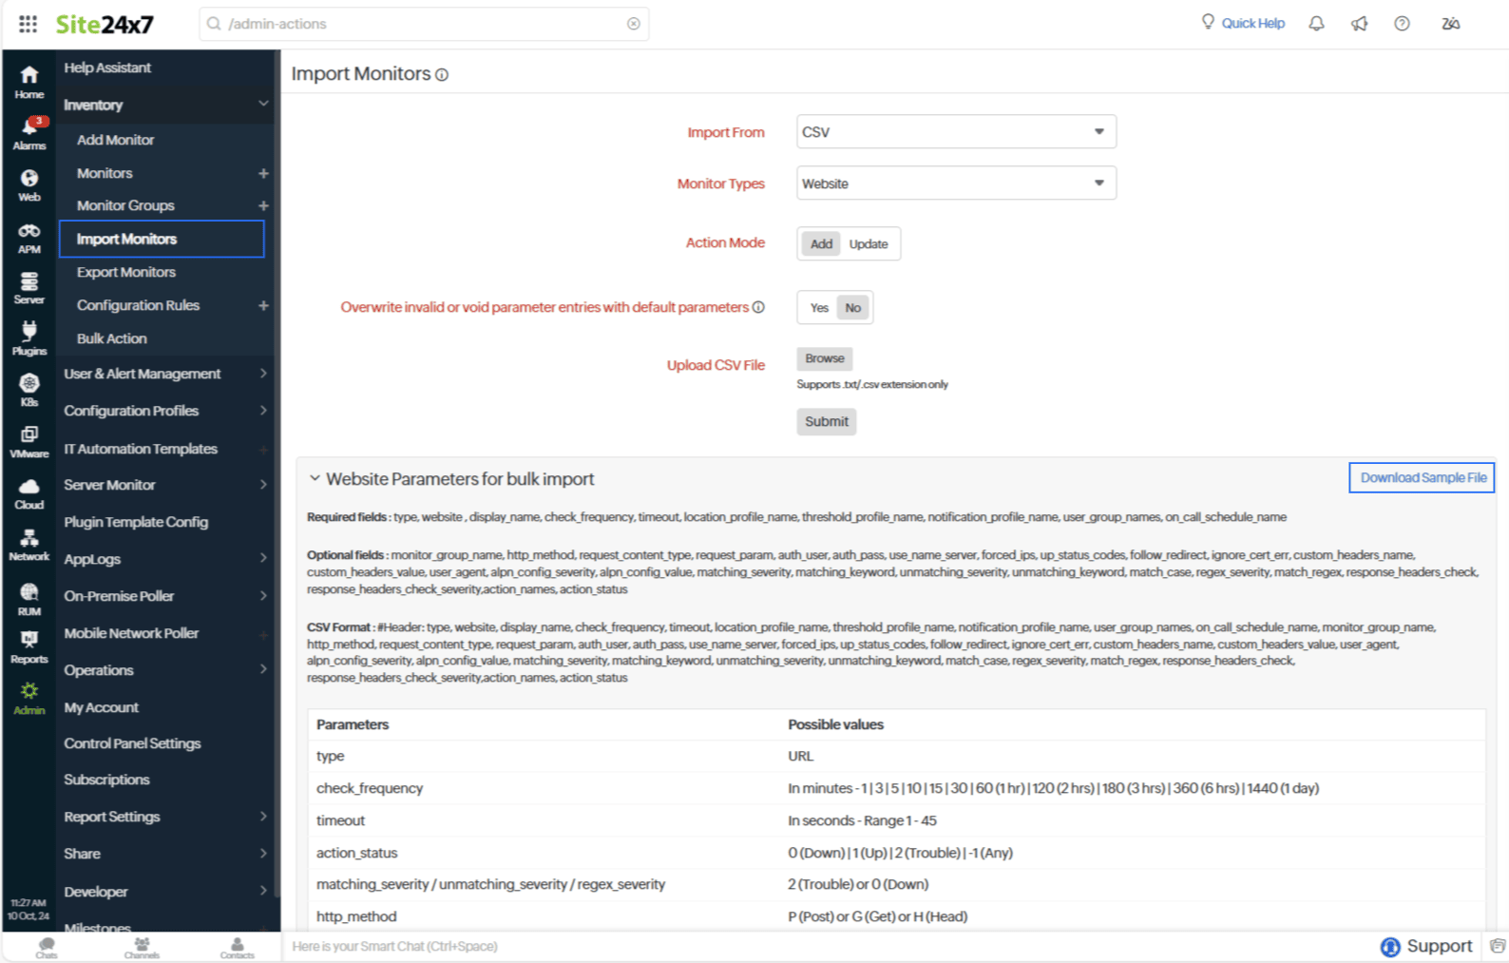Click the help question mark icon
The image size is (1509, 963).
1402,24
